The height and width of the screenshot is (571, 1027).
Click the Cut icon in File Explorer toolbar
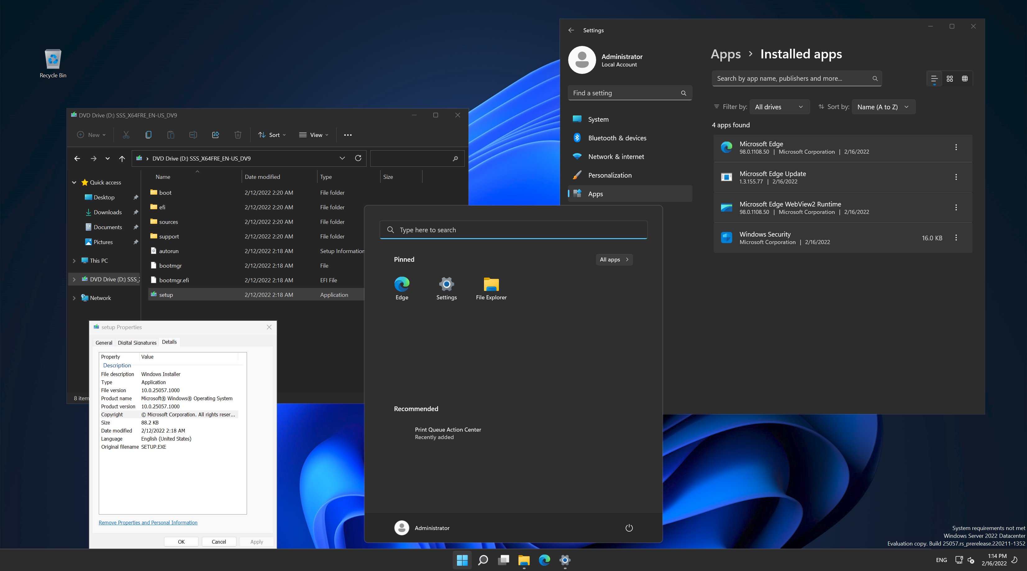click(x=126, y=135)
